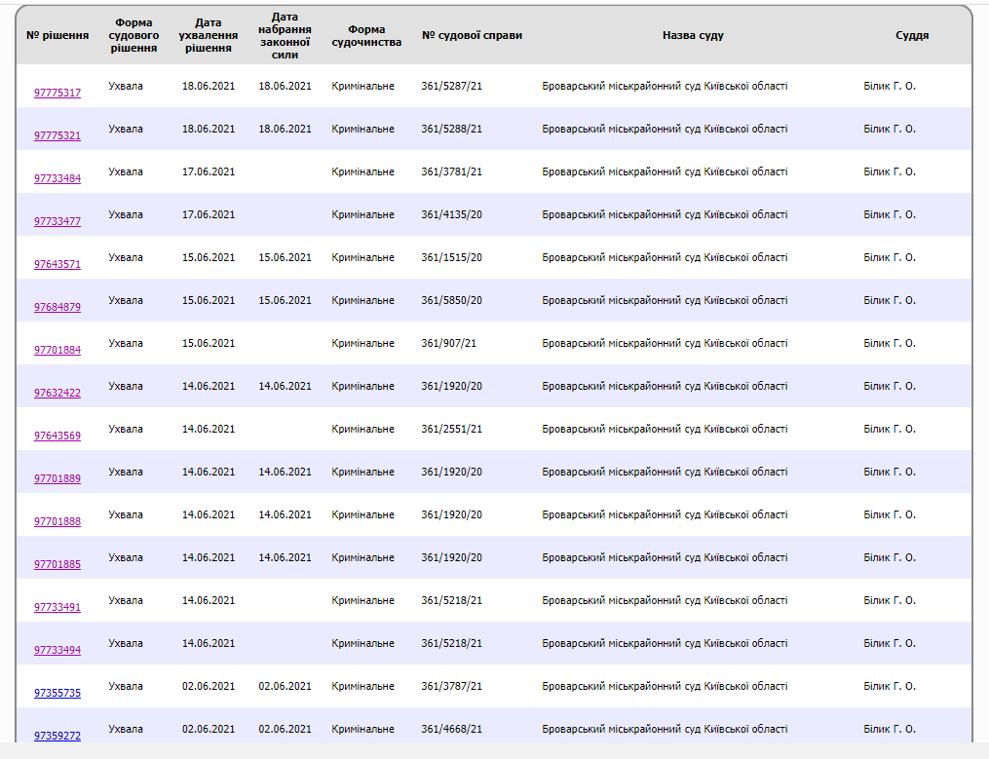
Task: Click the 'Суддя' column header
Action: [x=911, y=35]
